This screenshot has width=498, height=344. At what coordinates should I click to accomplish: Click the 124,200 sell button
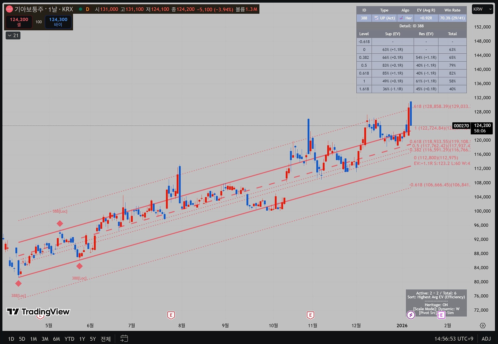tap(19, 22)
